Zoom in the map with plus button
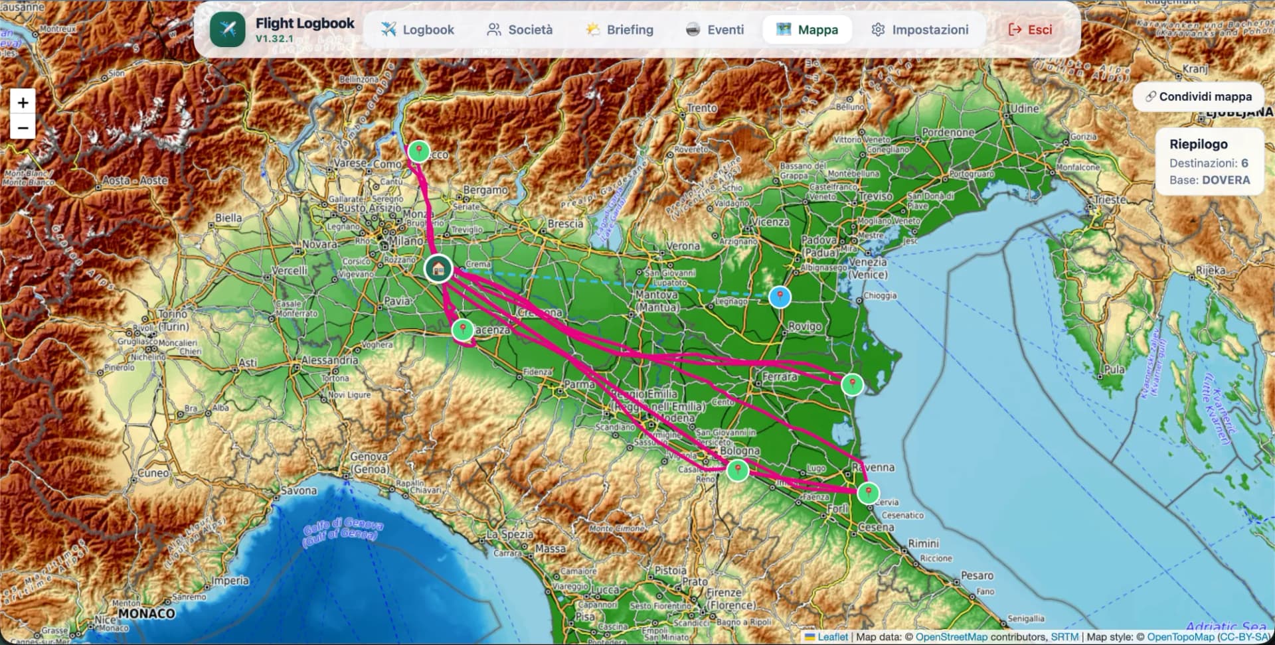 23,102
